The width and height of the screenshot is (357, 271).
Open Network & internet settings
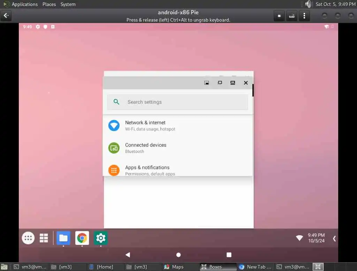tap(177, 126)
